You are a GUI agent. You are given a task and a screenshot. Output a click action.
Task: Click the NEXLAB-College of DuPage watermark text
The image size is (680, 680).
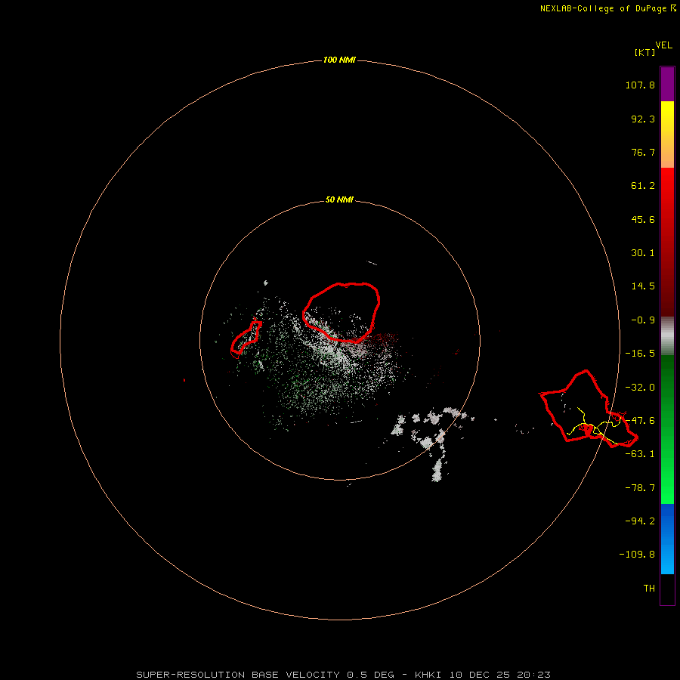pyautogui.click(x=608, y=8)
